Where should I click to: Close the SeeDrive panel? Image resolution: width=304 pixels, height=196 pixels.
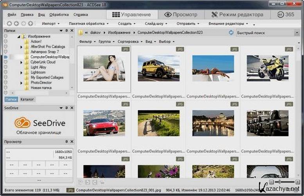point(72,108)
